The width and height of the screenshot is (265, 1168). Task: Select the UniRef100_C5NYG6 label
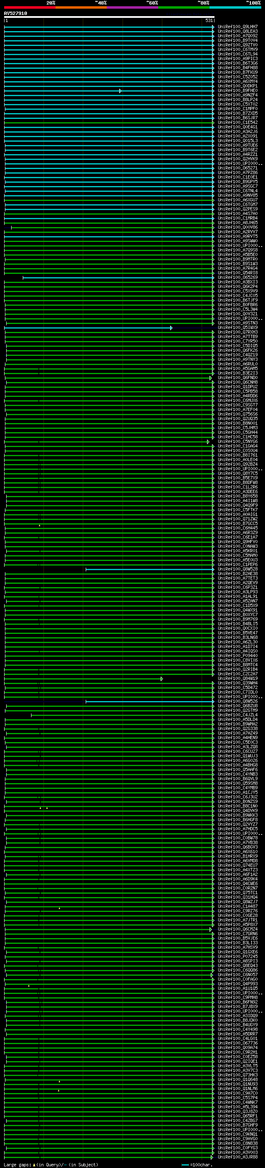coord(238,442)
